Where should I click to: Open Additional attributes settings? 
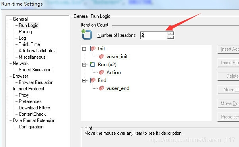point(37,51)
